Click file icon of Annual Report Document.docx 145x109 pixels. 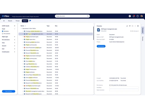tap(25, 75)
